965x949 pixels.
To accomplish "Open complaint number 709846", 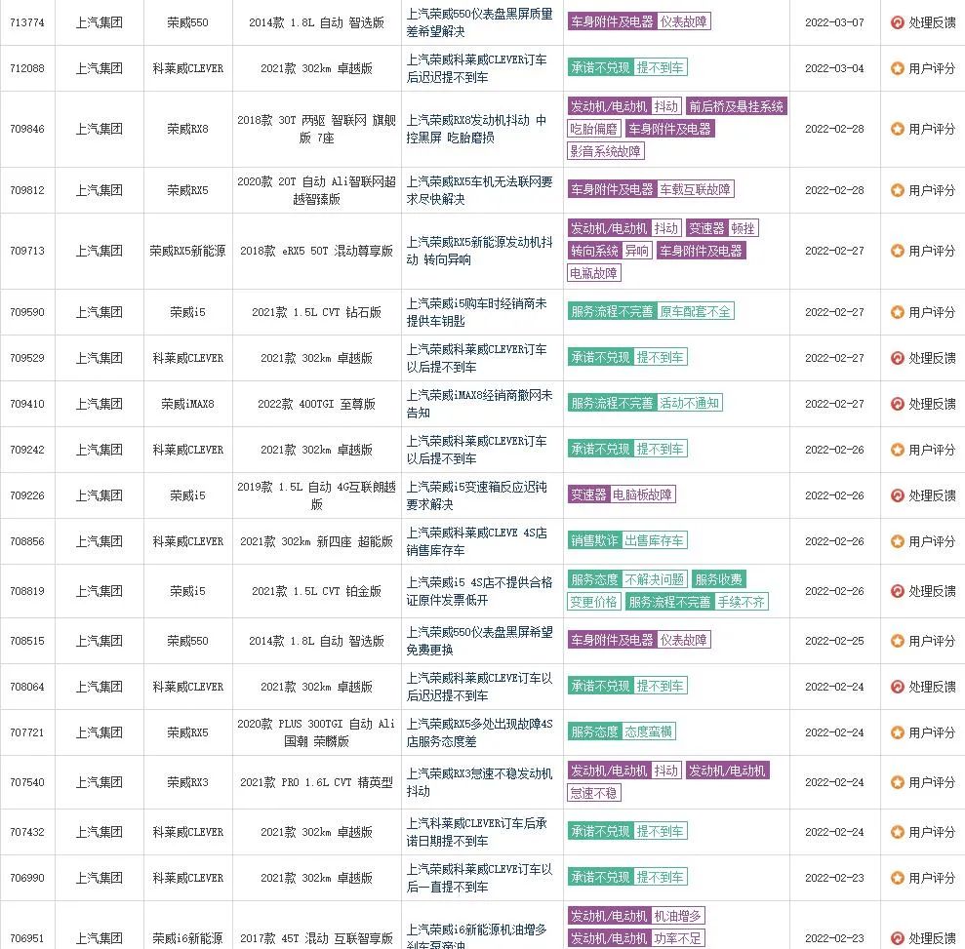I will pyautogui.click(x=28, y=128).
